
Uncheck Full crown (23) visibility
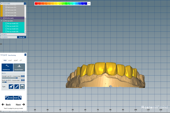[6, 15]
